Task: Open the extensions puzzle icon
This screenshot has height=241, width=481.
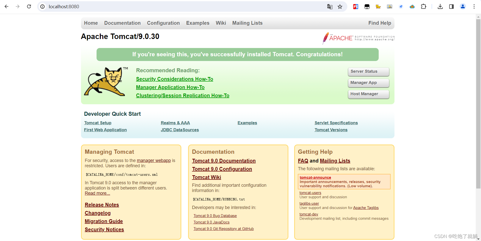Action: click(x=424, y=6)
